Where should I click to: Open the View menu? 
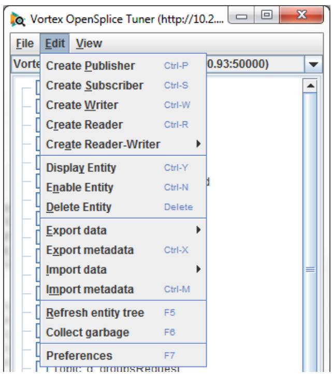coord(89,44)
